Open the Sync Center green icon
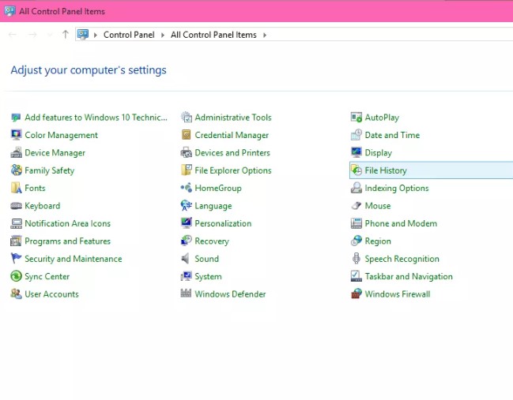513x400 pixels. (16, 276)
